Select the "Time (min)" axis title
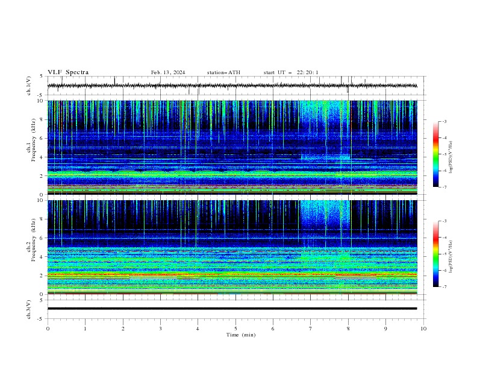Viewport: 477px width, 369px height. (x=241, y=335)
